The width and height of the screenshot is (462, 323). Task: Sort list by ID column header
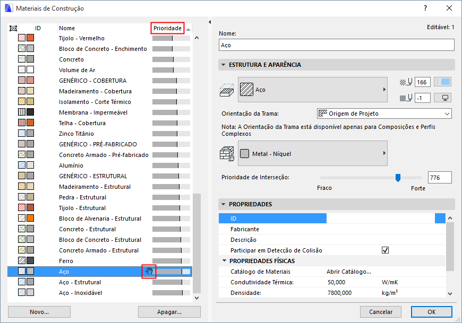tap(38, 28)
